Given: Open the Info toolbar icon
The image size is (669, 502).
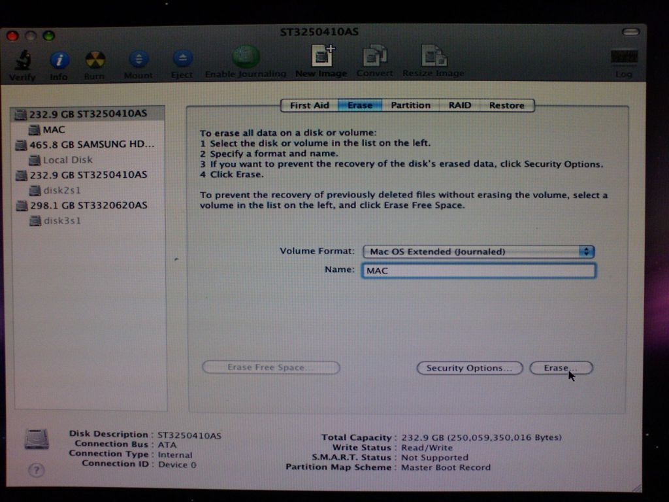Looking at the screenshot, I should pos(59,60).
